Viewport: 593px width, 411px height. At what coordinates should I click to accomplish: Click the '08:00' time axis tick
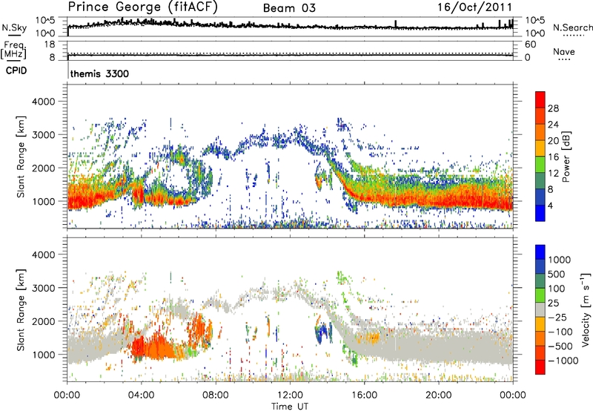(x=216, y=395)
